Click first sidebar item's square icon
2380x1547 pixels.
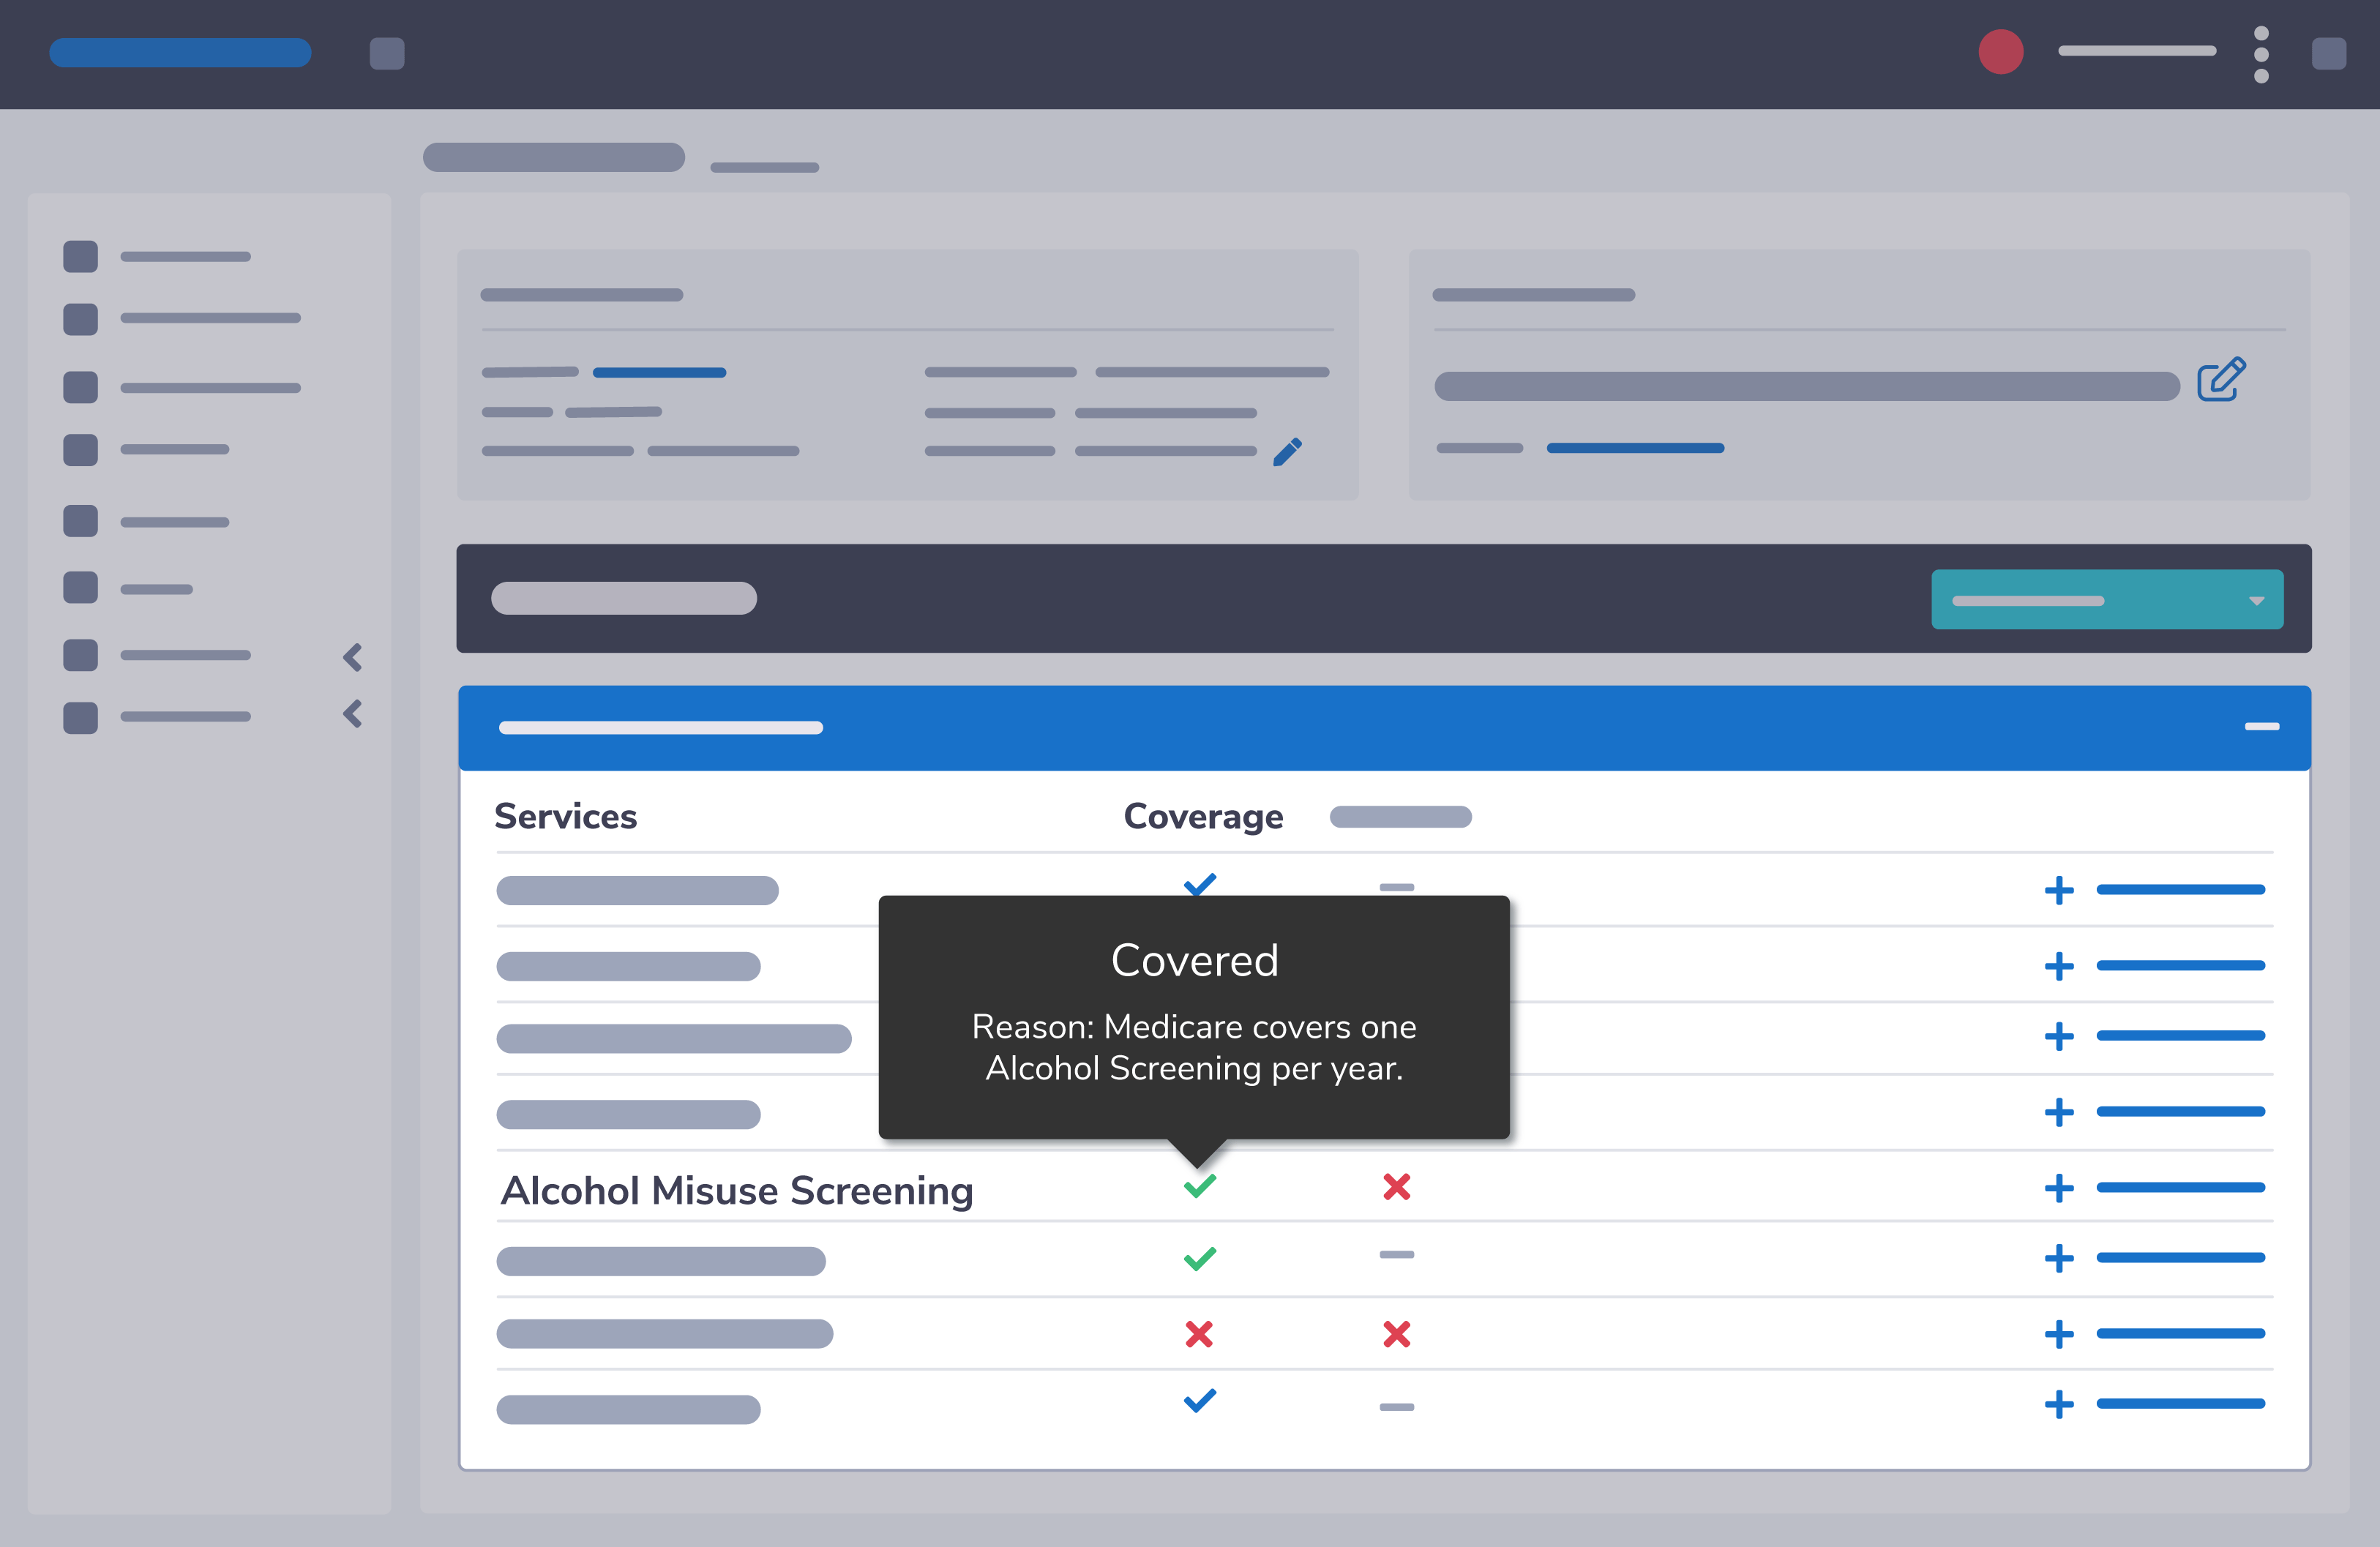click(x=81, y=257)
